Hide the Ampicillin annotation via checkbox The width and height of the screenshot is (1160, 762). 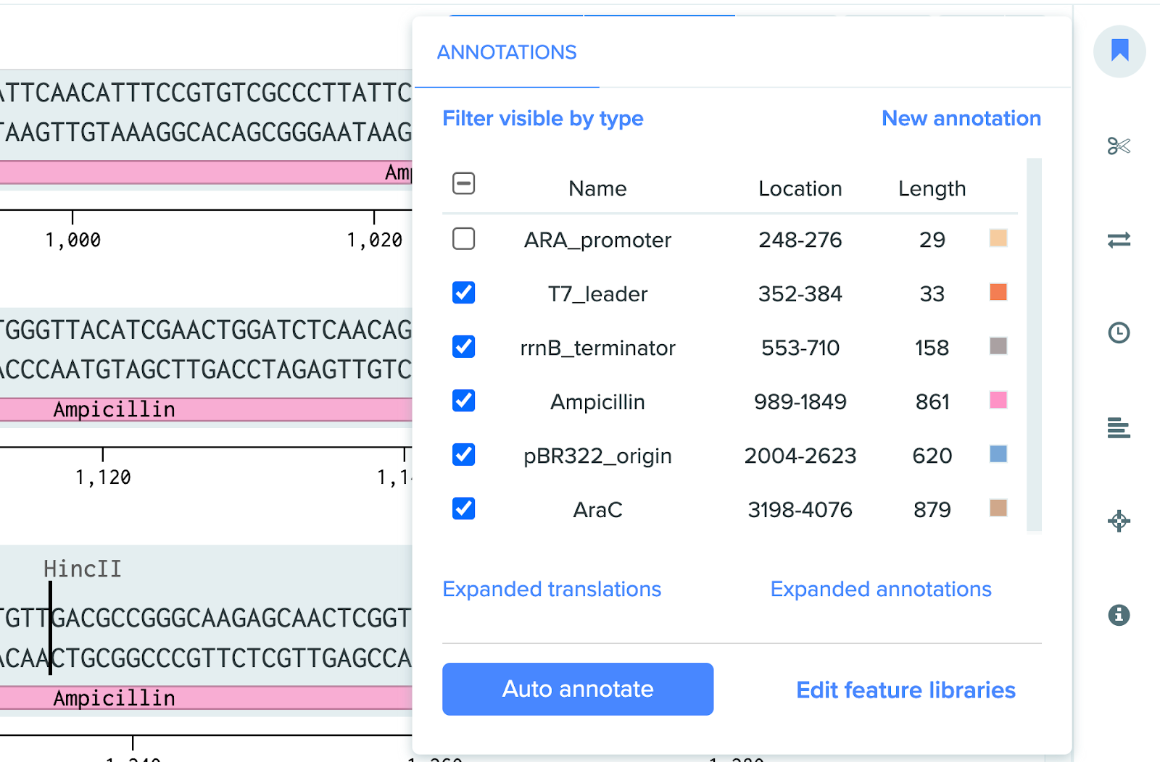click(x=463, y=401)
